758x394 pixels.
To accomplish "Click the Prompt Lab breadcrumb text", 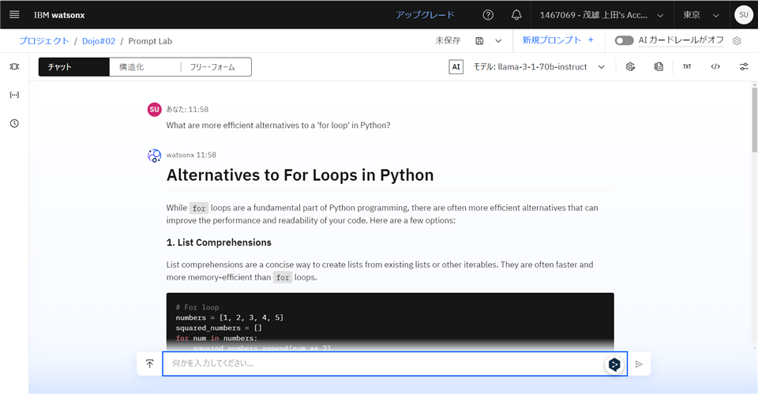I will point(150,41).
